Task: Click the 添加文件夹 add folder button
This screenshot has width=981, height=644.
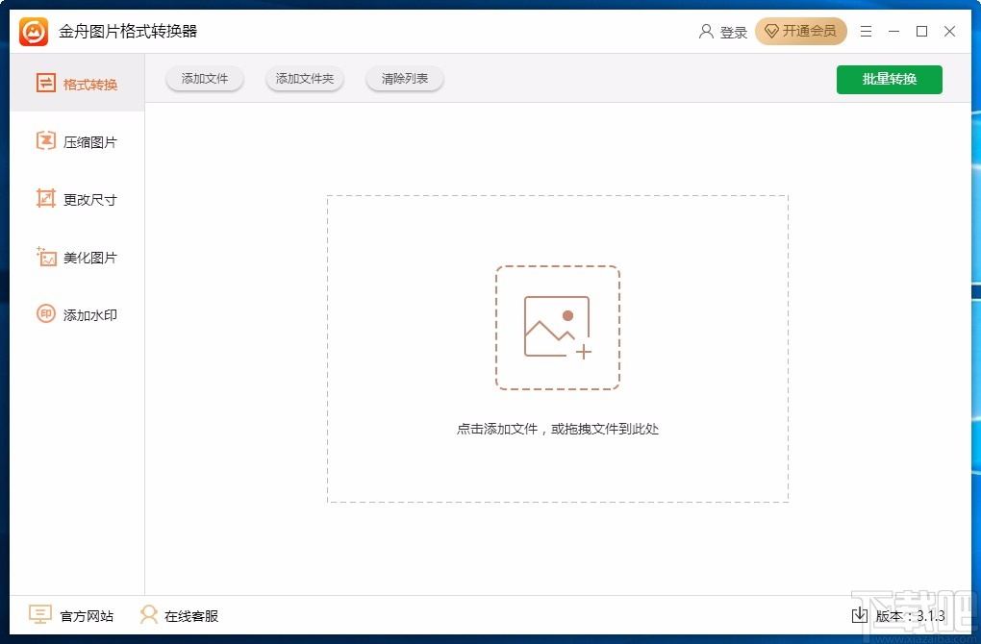Action: pos(304,79)
